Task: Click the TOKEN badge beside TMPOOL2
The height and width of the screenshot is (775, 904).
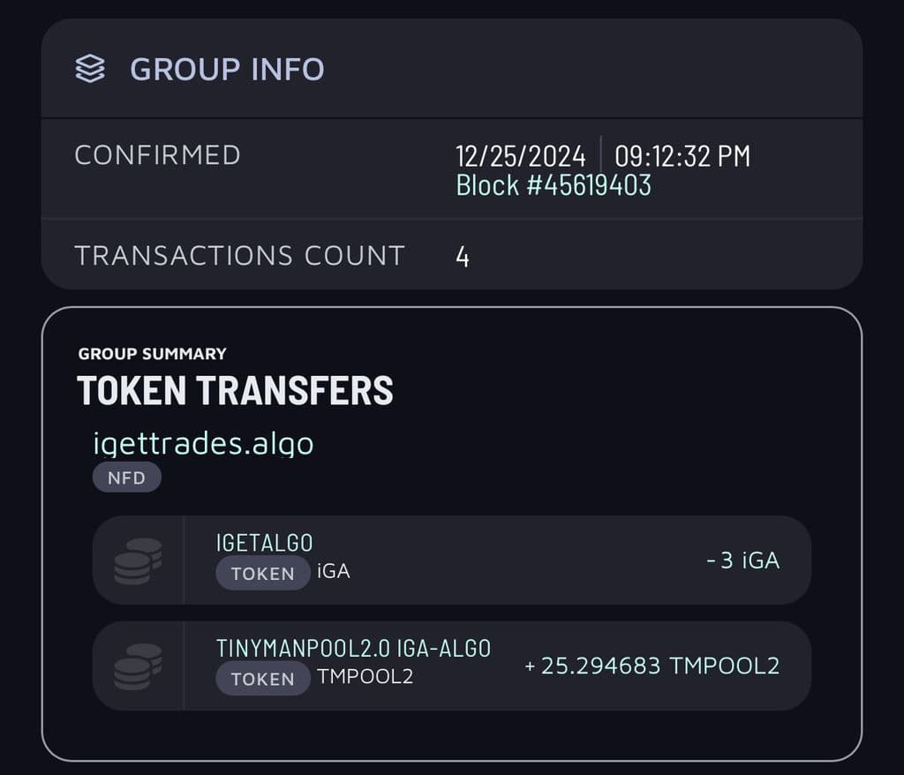Action: click(263, 679)
